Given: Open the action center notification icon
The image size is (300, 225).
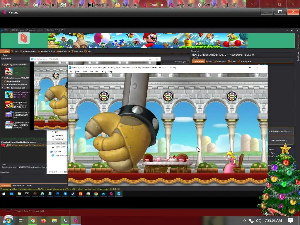Looking at the screenshot, I should tap(290, 221).
